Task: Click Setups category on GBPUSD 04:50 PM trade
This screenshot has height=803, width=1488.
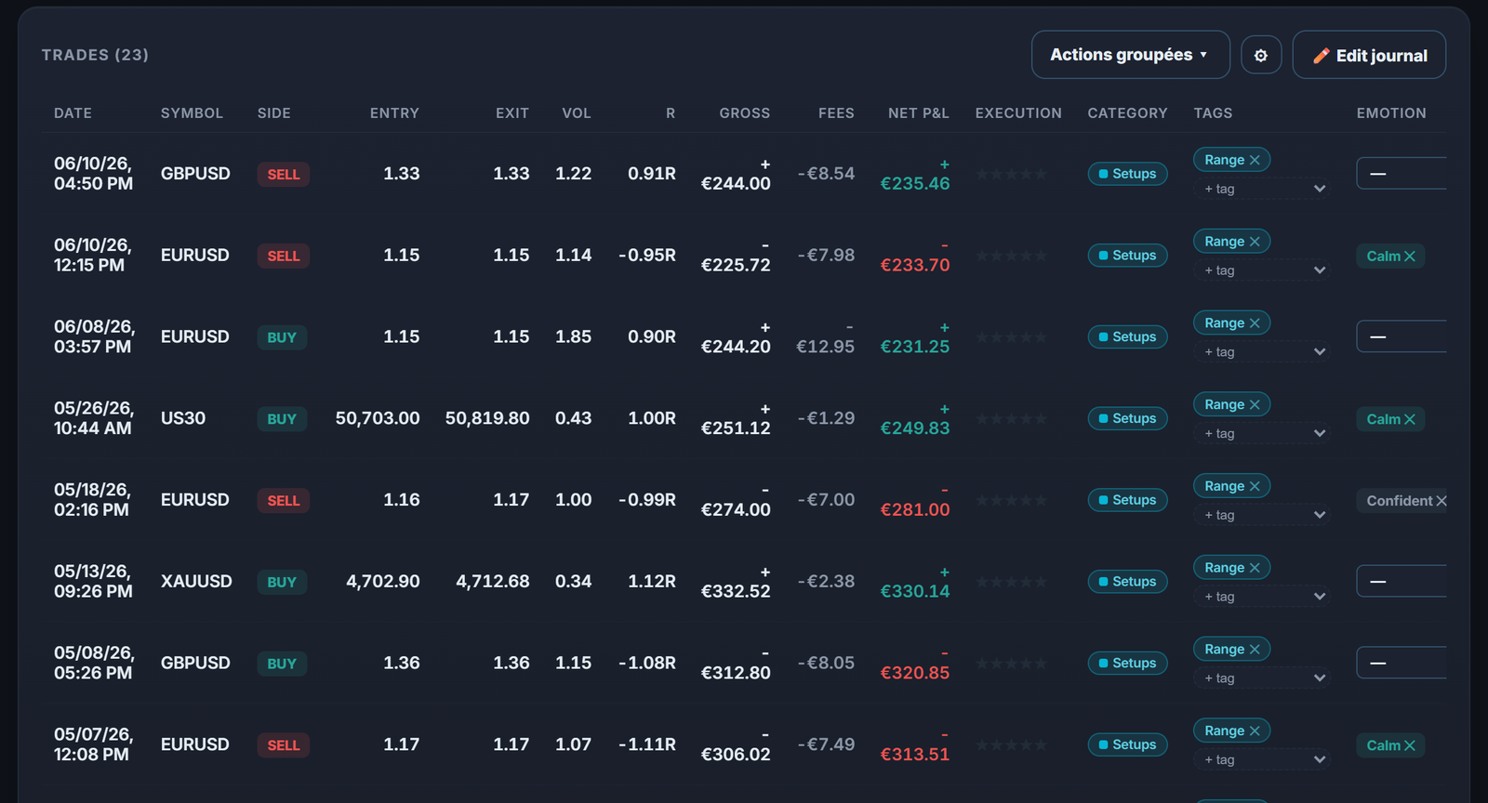Action: (x=1127, y=174)
